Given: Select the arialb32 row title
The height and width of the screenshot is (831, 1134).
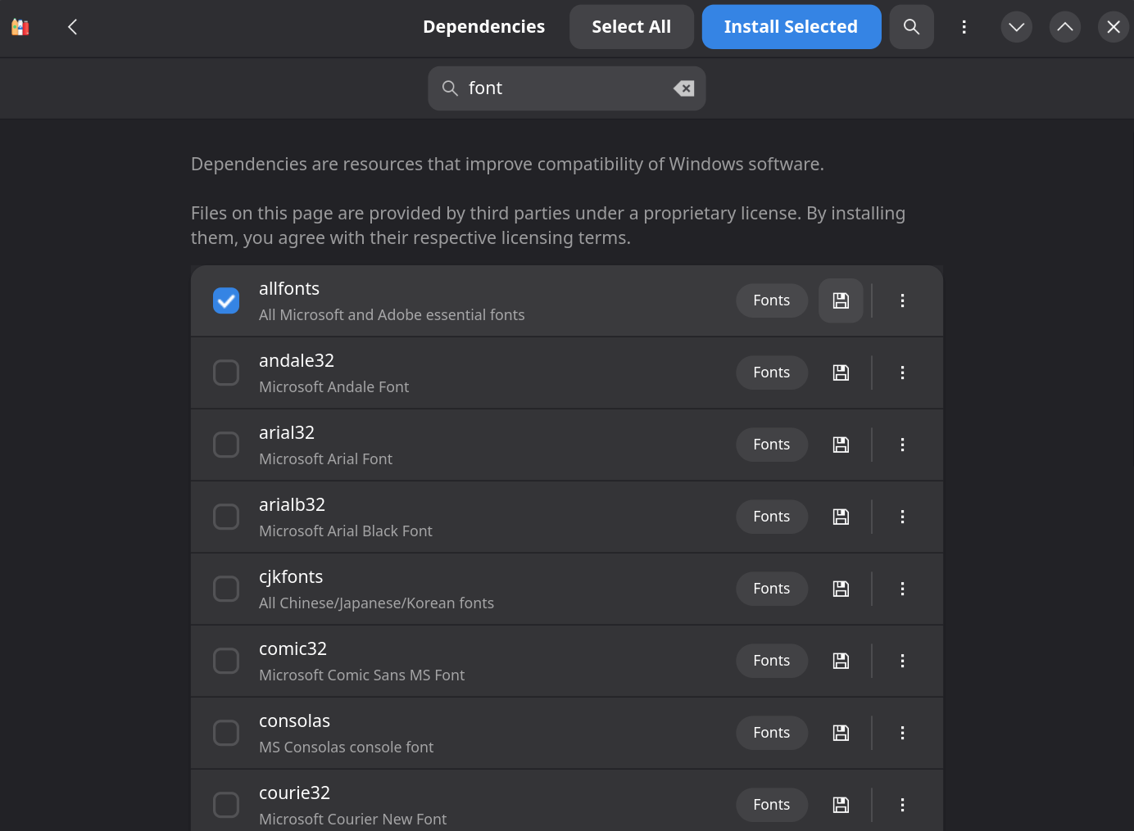Looking at the screenshot, I should pyautogui.click(x=293, y=505).
